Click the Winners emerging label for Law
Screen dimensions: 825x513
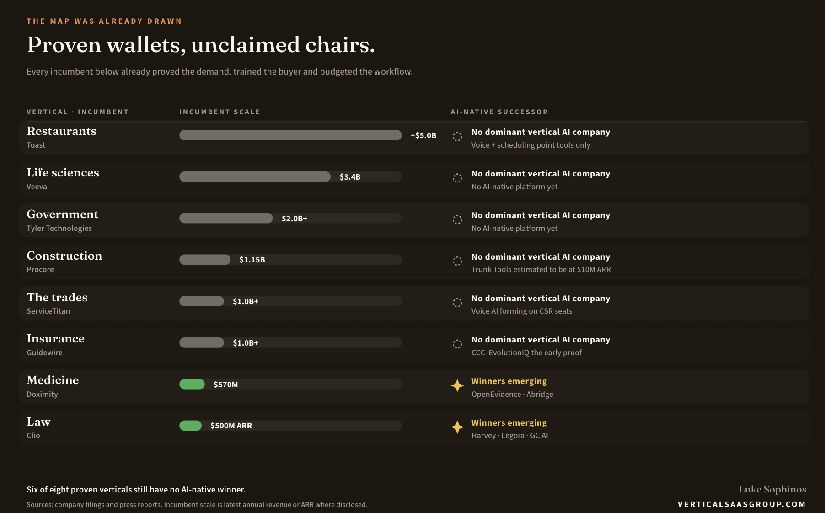(509, 423)
